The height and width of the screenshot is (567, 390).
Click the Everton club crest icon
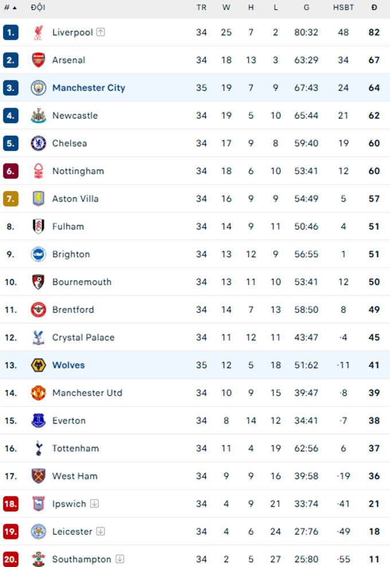coord(38,421)
